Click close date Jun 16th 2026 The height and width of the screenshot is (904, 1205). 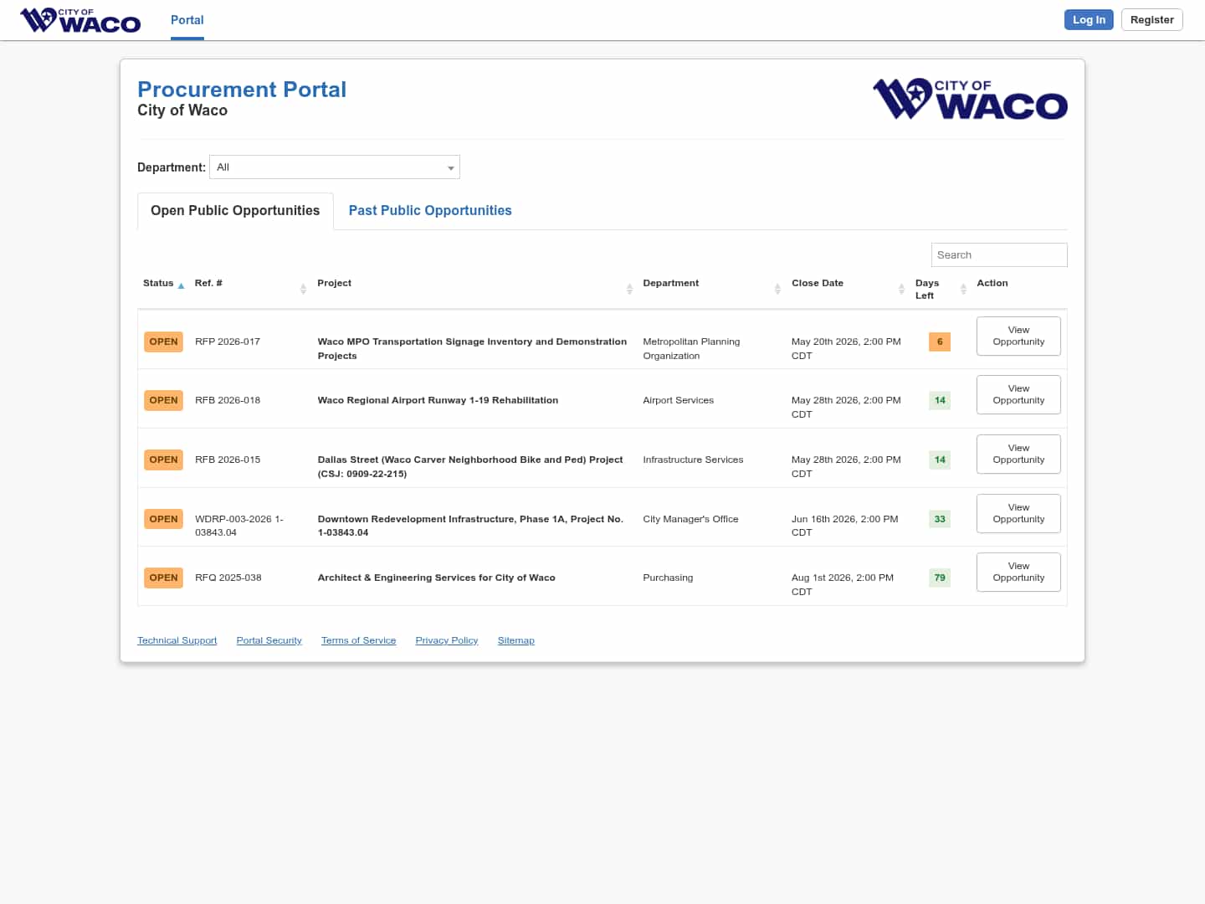(x=845, y=526)
